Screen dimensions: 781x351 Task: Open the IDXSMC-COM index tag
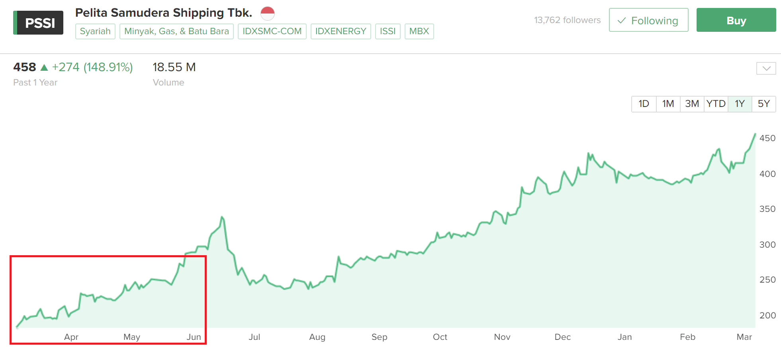pyautogui.click(x=272, y=31)
